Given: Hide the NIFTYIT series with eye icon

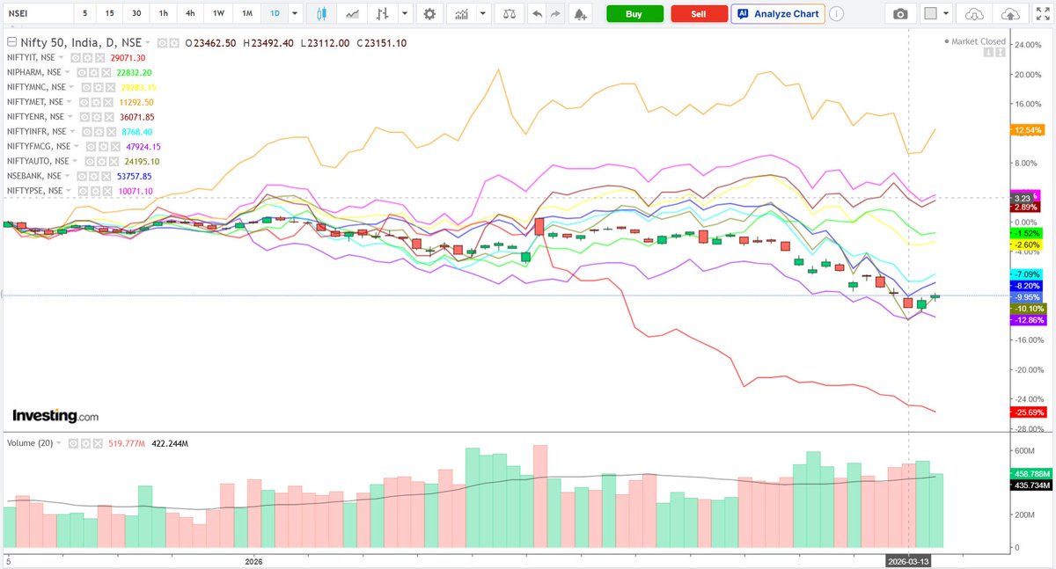Looking at the screenshot, I should point(75,58).
